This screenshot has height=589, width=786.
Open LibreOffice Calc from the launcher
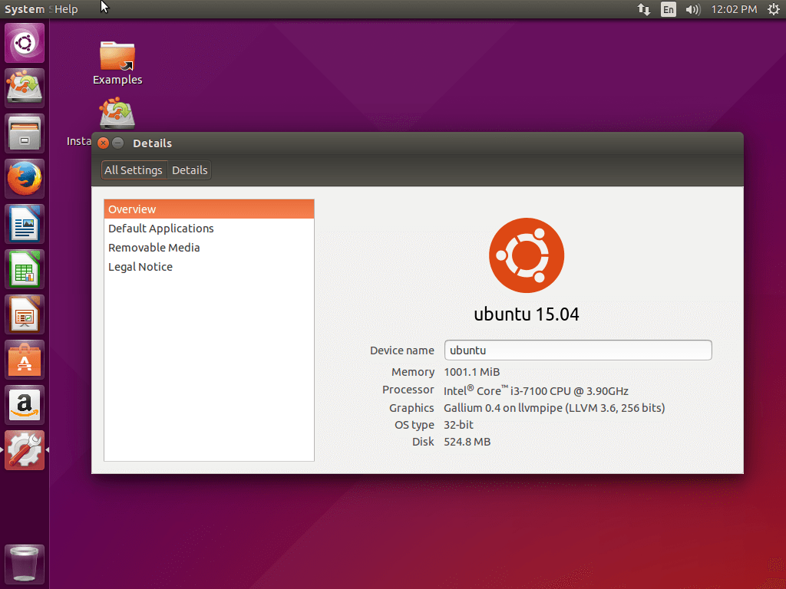click(x=25, y=269)
